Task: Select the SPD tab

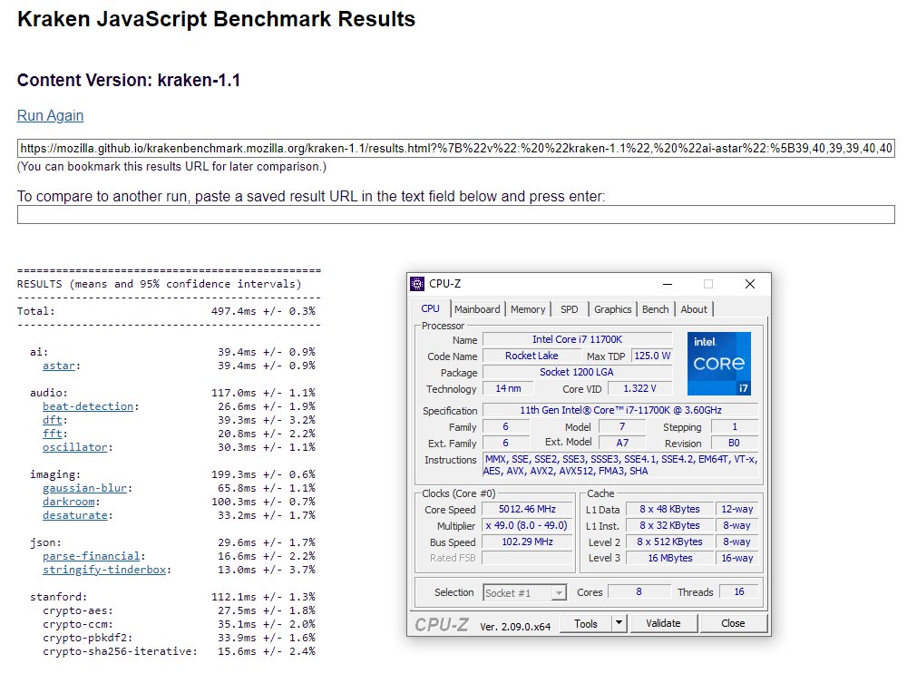Action: pyautogui.click(x=570, y=309)
